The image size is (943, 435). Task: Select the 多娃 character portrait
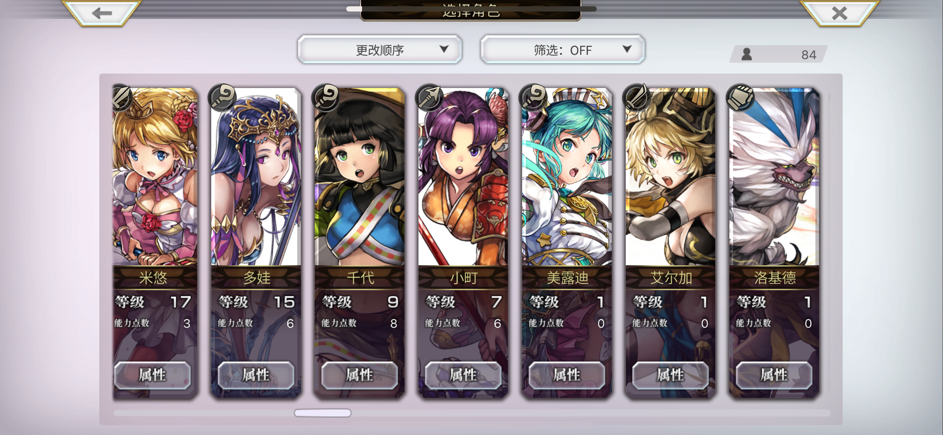[x=256, y=177]
